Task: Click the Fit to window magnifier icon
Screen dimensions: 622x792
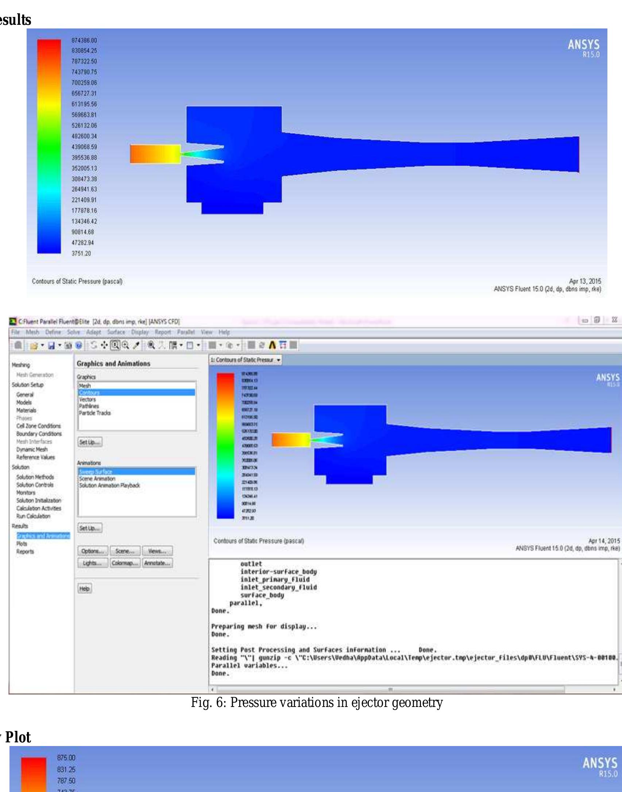Action: point(151,345)
